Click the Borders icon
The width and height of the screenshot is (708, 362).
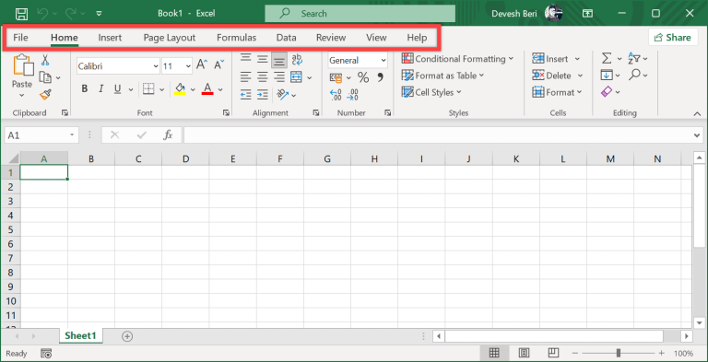pos(148,89)
